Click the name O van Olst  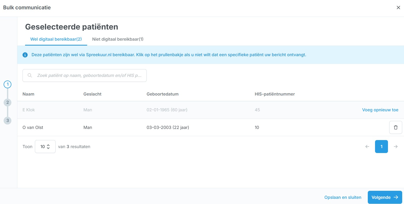(x=33, y=127)
